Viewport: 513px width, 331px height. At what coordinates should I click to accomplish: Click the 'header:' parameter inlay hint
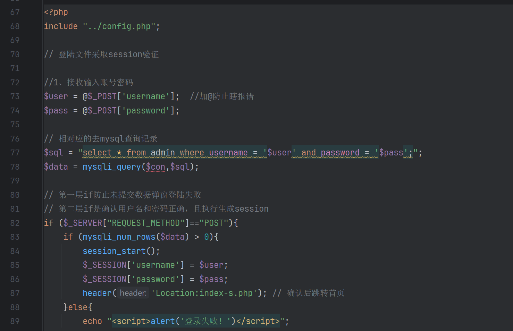(x=133, y=293)
